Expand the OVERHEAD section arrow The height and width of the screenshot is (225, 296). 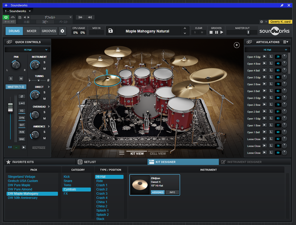(x=49, y=107)
